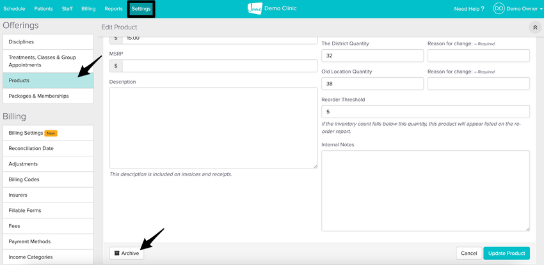This screenshot has height=265, width=544.
Task: Click the Description text area
Action: click(213, 128)
